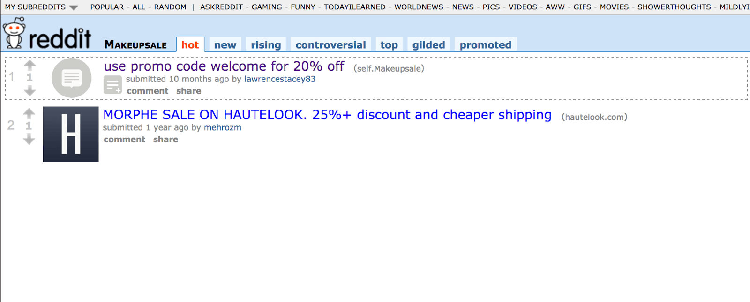
Task: Select the promoted tab
Action: [x=485, y=45]
